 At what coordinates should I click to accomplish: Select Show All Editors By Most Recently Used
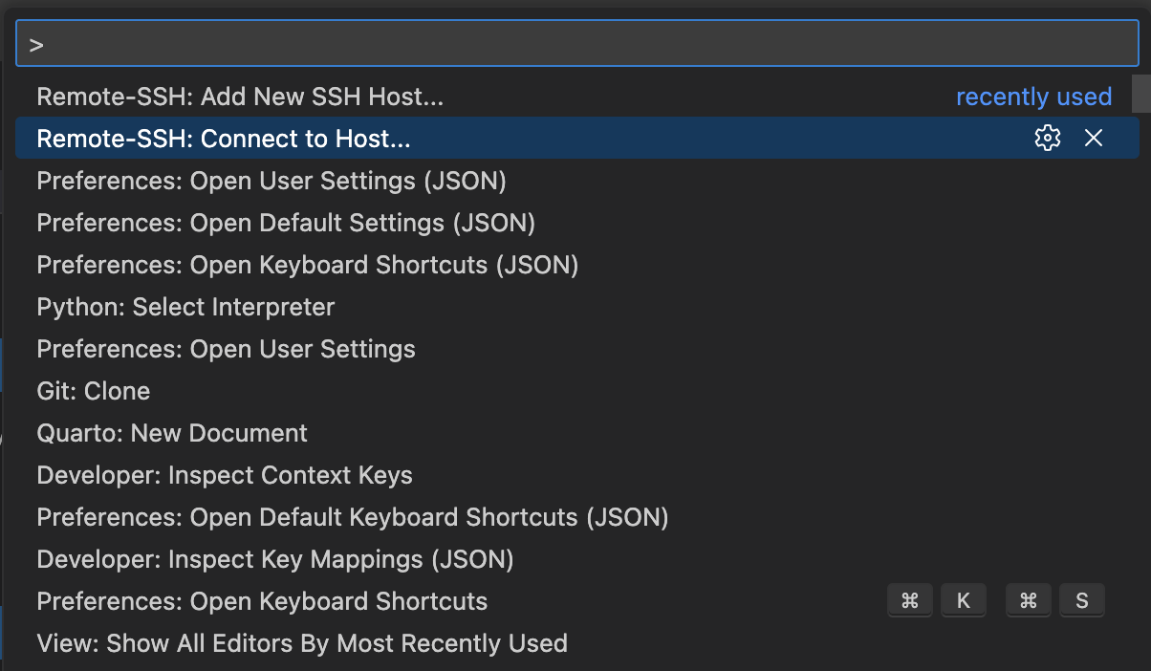tap(302, 643)
